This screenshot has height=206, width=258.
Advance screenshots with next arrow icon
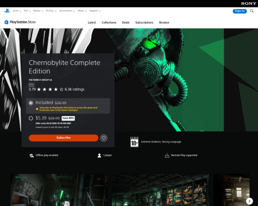click(249, 201)
